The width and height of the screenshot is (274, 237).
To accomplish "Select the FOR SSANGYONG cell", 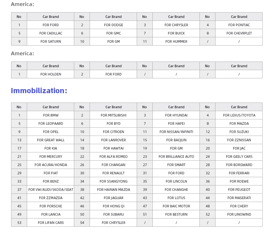I will click(113, 181).
